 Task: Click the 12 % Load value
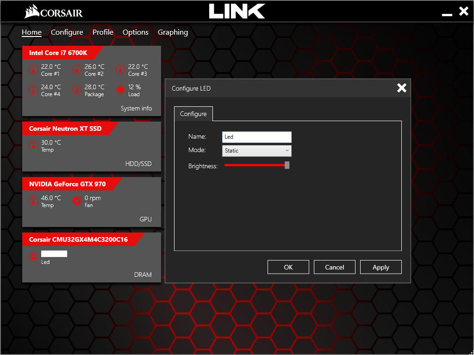point(134,87)
